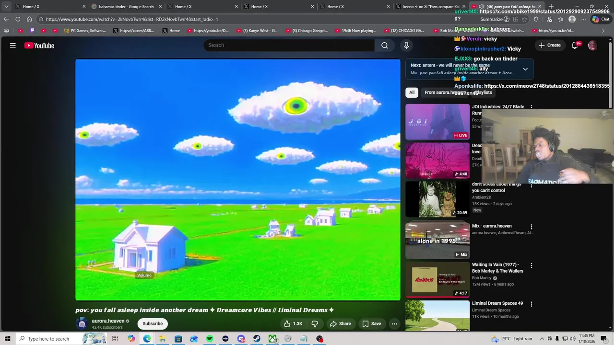
Task: Open the Windows Start menu
Action: 7,339
